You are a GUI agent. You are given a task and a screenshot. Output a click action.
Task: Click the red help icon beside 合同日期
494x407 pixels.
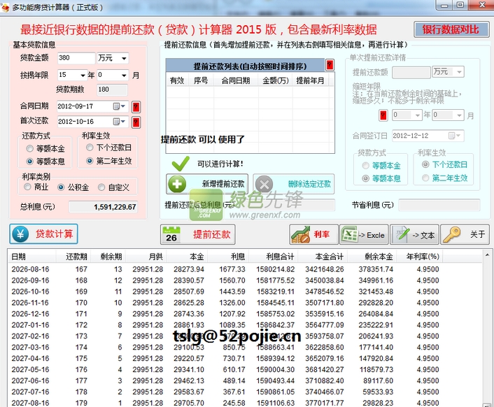click(136, 107)
